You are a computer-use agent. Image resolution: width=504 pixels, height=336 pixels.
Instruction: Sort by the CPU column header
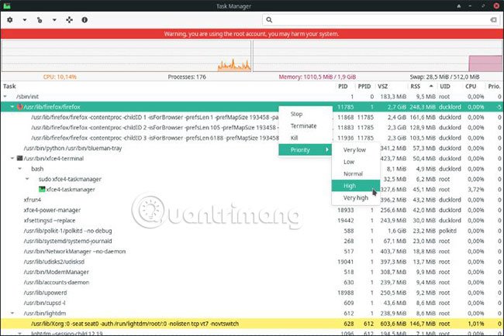click(474, 86)
